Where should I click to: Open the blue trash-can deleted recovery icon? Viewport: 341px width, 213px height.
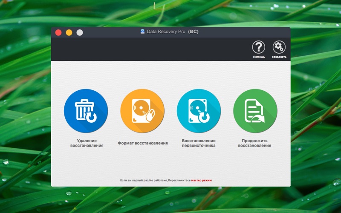(86, 111)
